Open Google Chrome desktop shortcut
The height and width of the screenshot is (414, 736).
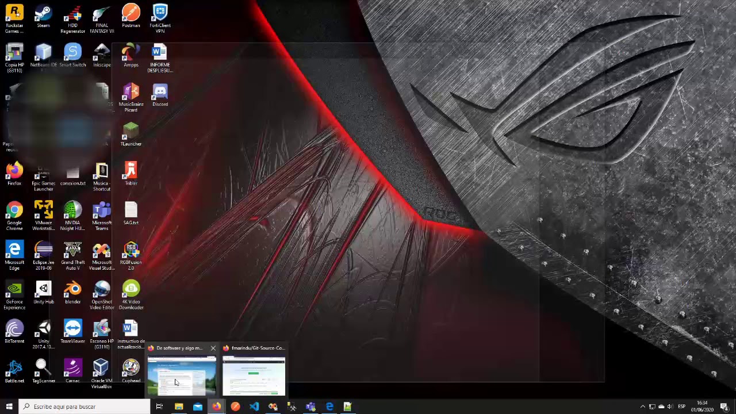[14, 216]
